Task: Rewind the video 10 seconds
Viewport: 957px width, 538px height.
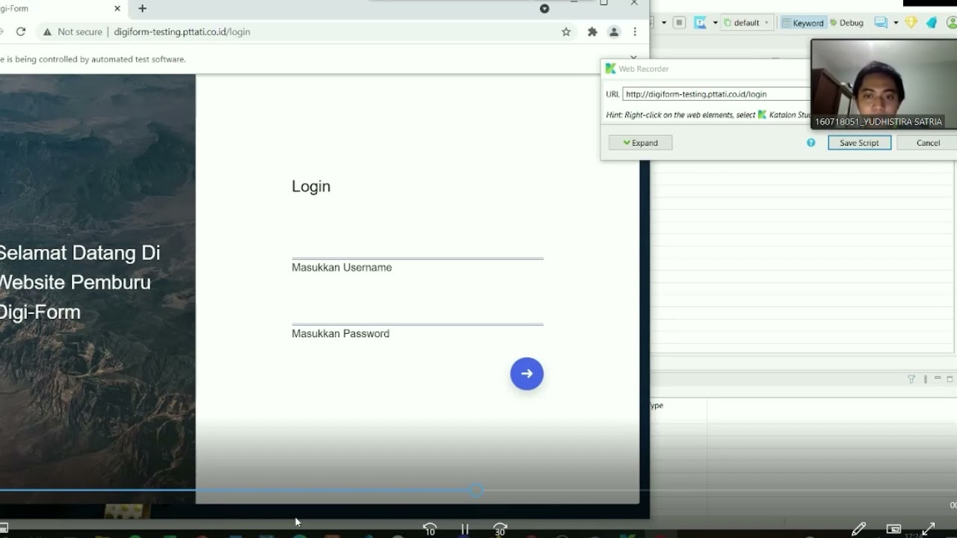Action: pos(429,529)
